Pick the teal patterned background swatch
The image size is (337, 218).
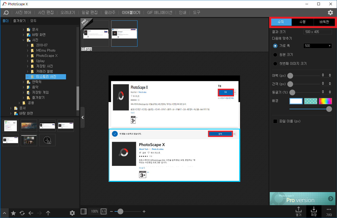click(x=311, y=101)
